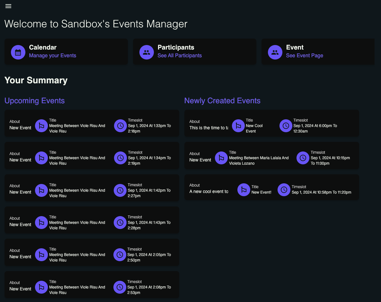Click flag icon next to New Event! title
Screen dimensions: 381x302
[244, 190]
